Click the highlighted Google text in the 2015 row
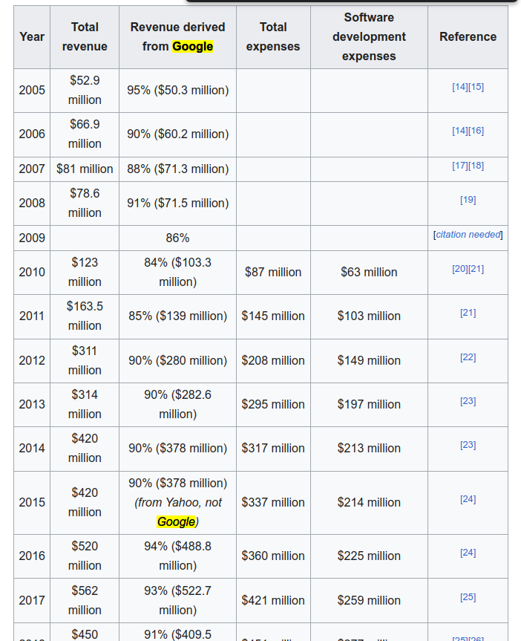Image resolution: width=521 pixels, height=641 pixels. coord(176,521)
